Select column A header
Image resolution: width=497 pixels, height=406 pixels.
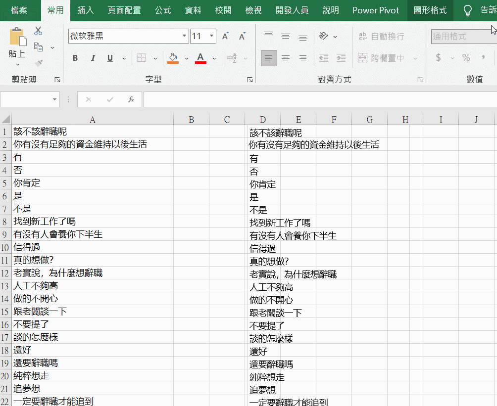tap(92, 119)
